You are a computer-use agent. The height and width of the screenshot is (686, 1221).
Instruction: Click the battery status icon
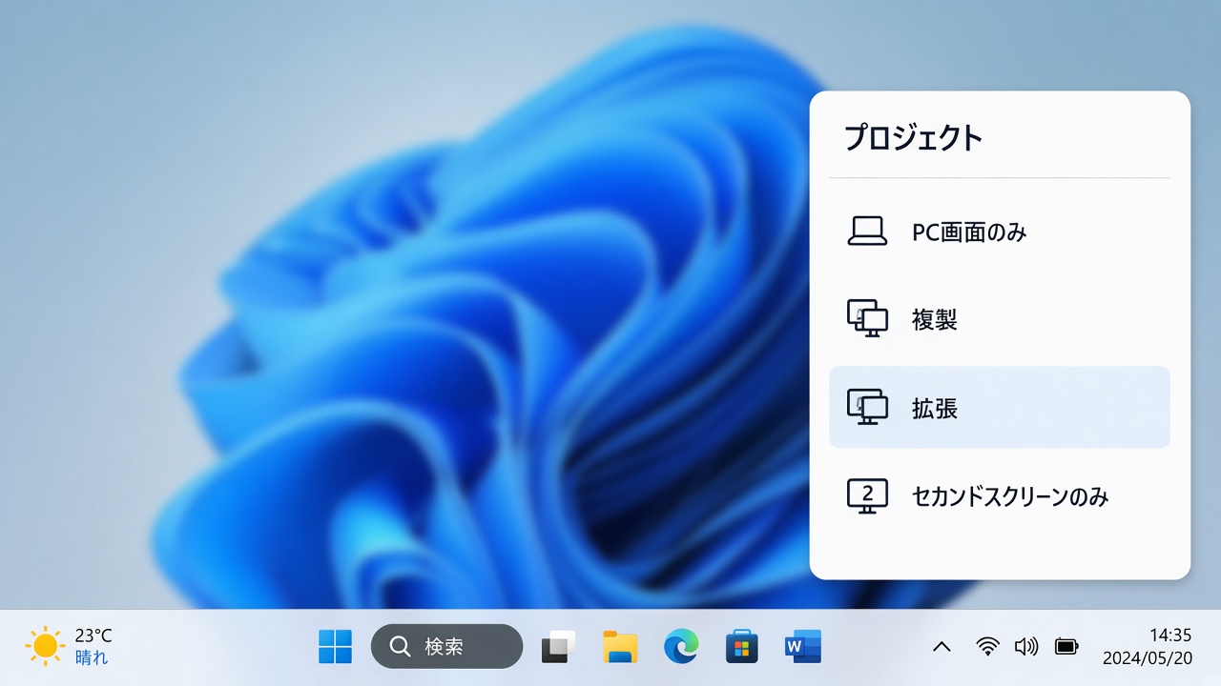tap(1066, 647)
